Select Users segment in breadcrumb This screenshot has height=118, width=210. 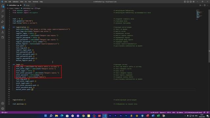pos(12,8)
